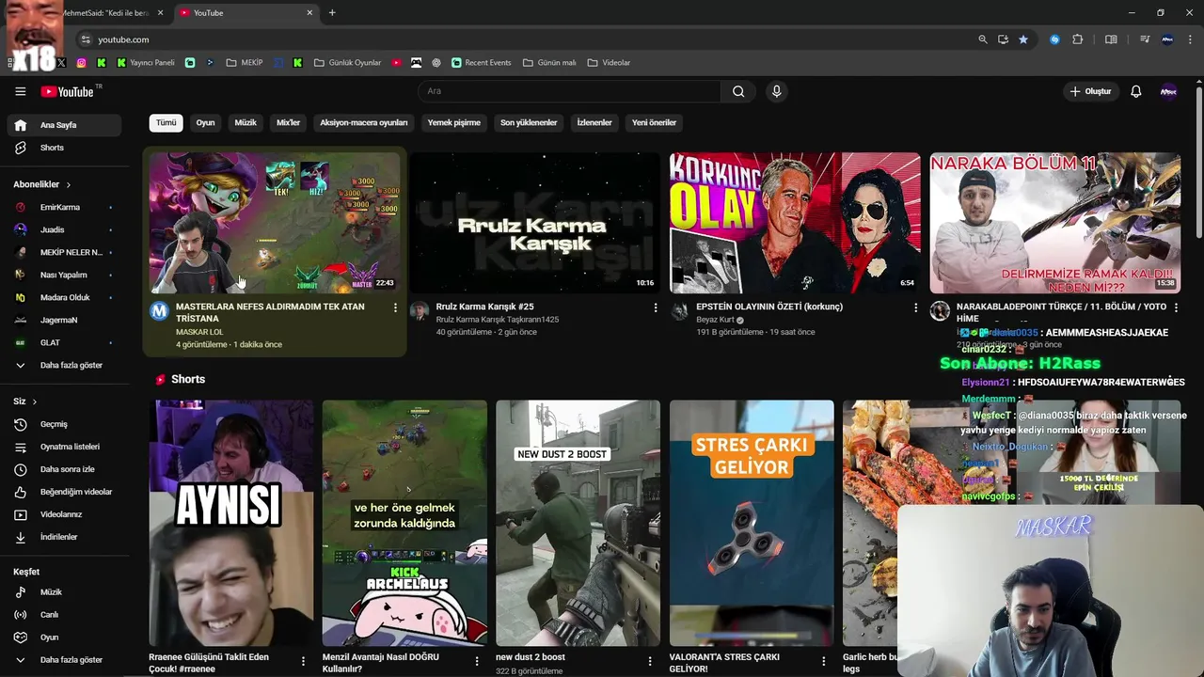Open the Günün malı bookmark folder
The height and width of the screenshot is (677, 1204).
click(548, 63)
